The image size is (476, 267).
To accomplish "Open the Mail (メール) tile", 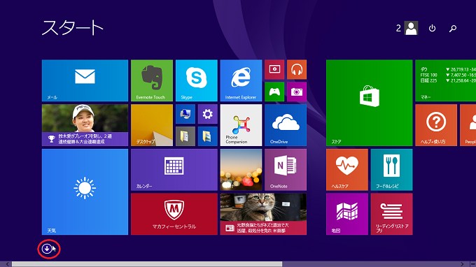I will click(85, 80).
